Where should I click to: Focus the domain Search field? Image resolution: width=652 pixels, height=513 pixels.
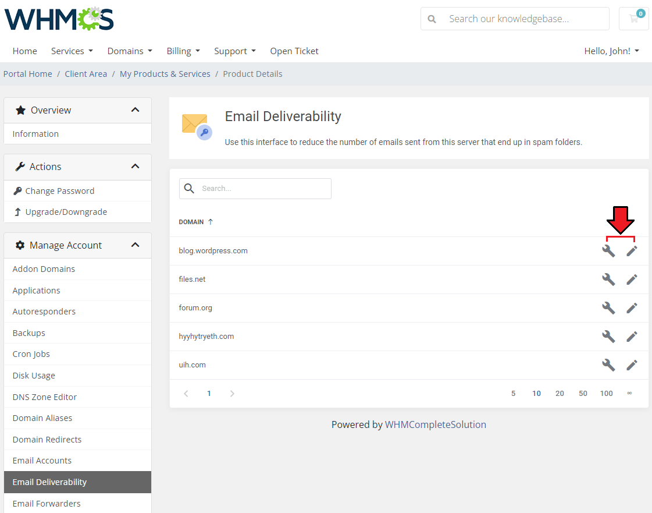(x=255, y=189)
